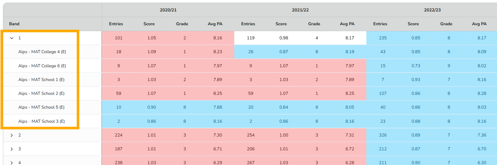This screenshot has height=165, width=497.
Task: Select Alps - MAT College 4 (E) row
Action: click(42, 52)
